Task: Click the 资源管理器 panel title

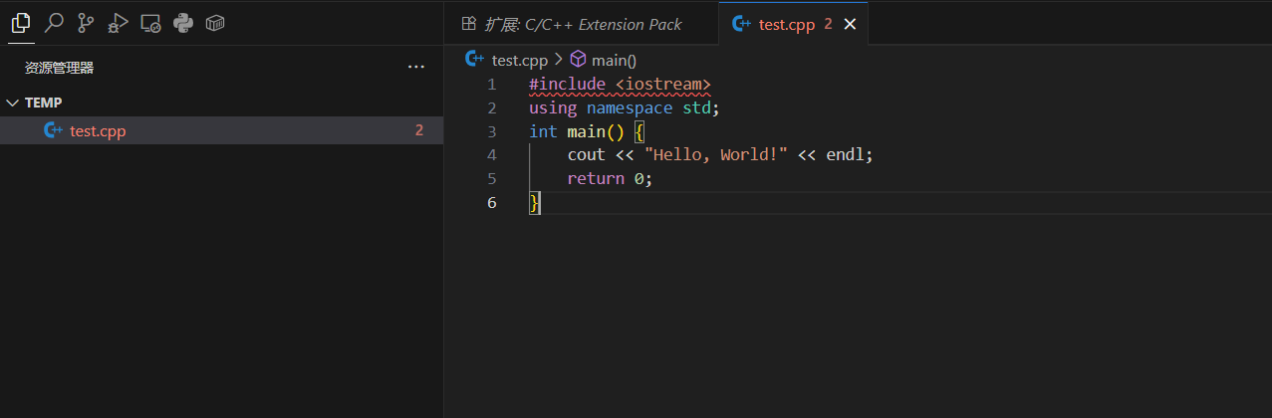Action: 60,68
